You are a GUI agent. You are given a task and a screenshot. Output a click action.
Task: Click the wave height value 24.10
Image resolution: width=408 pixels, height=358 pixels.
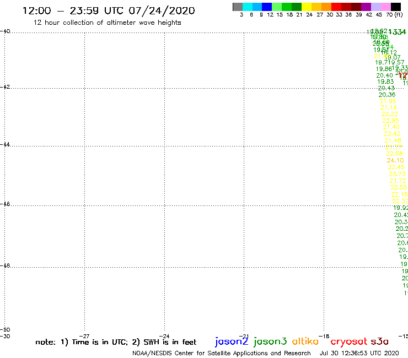point(395,160)
